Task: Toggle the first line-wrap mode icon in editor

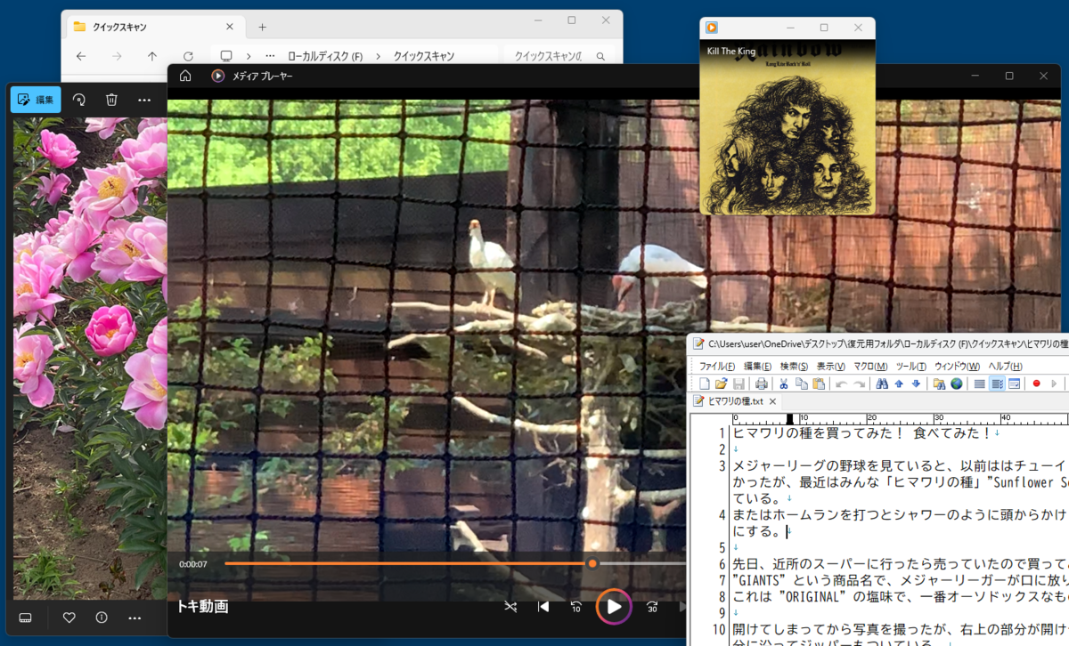Action: point(979,384)
